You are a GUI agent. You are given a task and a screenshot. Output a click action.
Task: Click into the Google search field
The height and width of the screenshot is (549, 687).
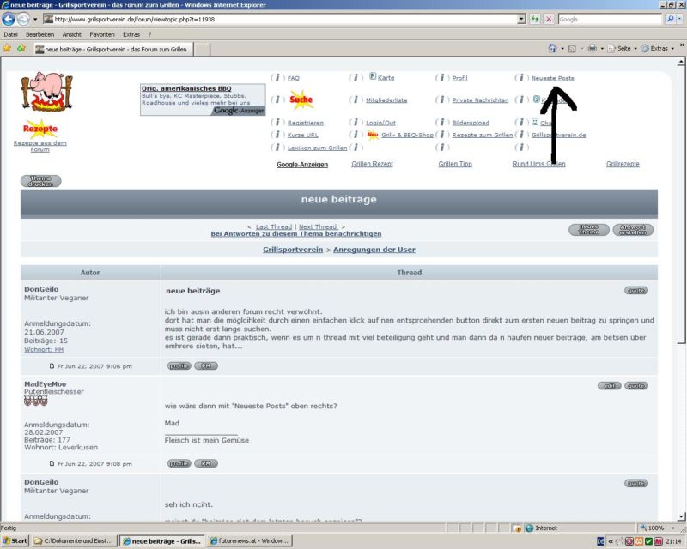[610, 19]
